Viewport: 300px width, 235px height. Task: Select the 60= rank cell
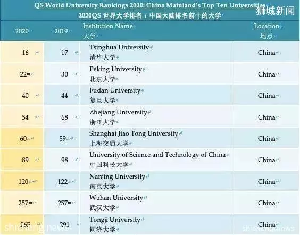[22, 138]
